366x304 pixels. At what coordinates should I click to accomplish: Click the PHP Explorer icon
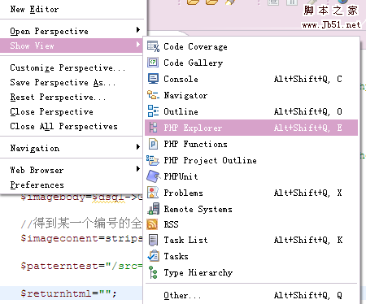[153, 128]
